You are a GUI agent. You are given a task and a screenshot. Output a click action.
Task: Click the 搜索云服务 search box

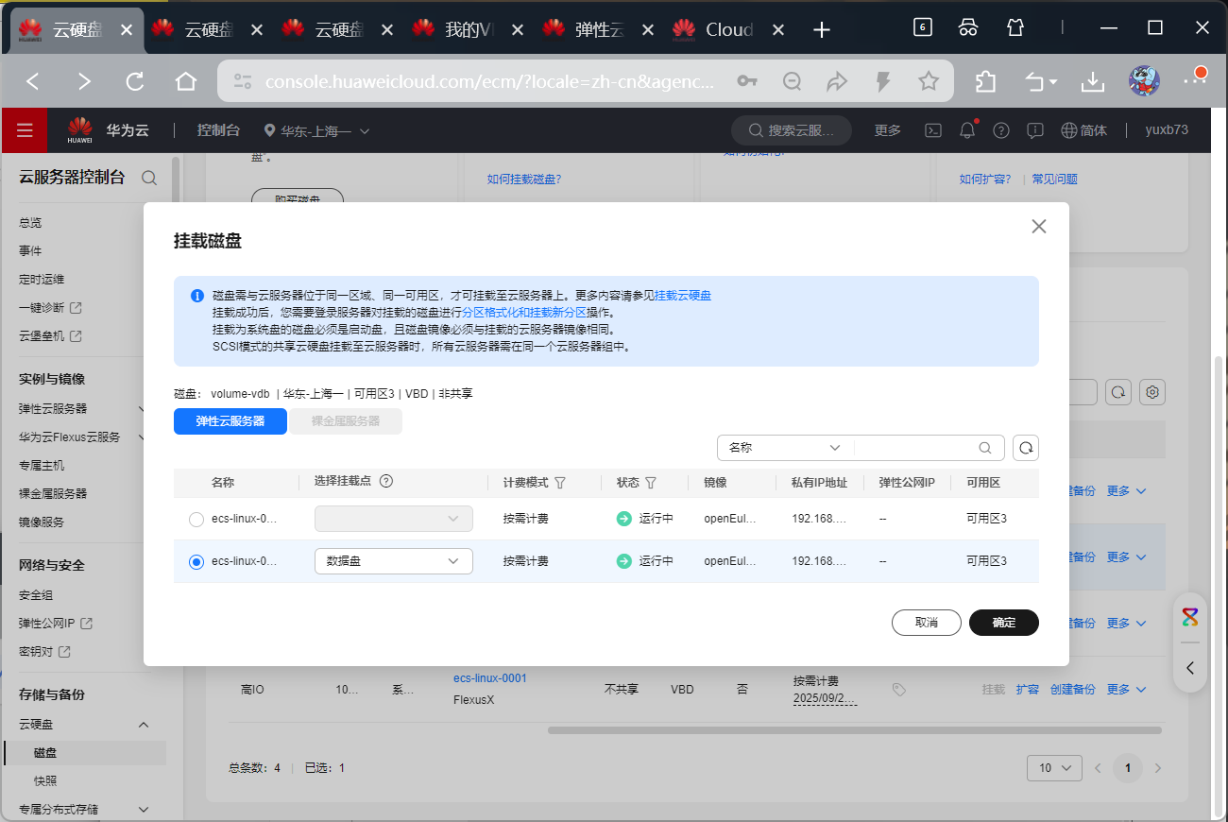point(792,130)
